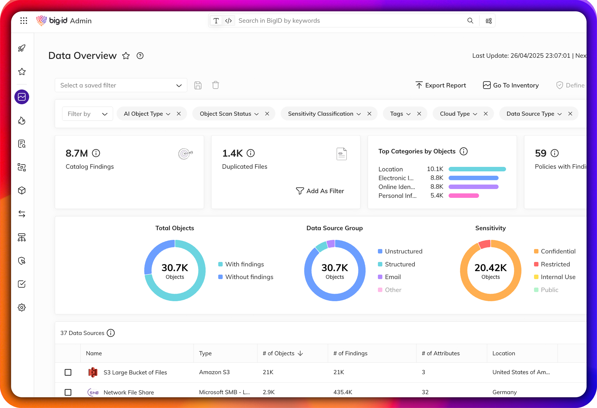Open the data transfer arrows icon in sidebar

[x=22, y=214]
